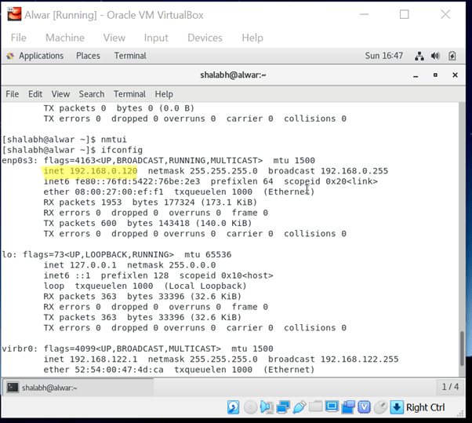Click the network adapters status icon
Screen dimensions: 472x423
283,407
